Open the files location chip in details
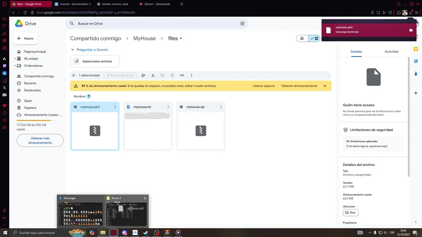 tap(350, 213)
